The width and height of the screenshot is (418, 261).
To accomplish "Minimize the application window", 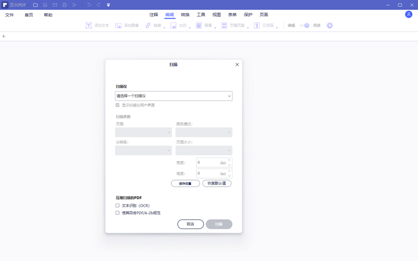I will pyautogui.click(x=388, y=5).
